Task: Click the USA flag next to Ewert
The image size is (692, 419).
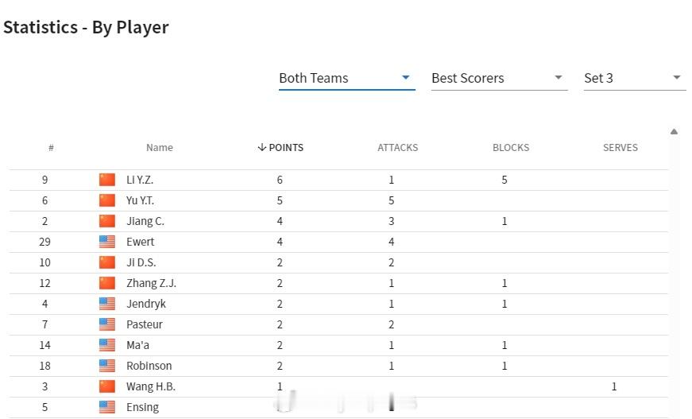Action: [106, 242]
